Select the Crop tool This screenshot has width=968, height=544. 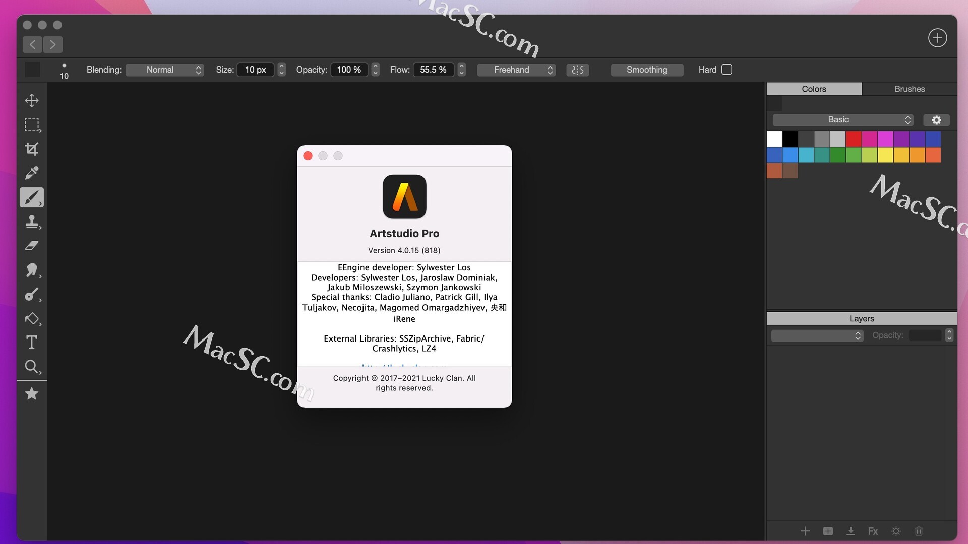(32, 149)
